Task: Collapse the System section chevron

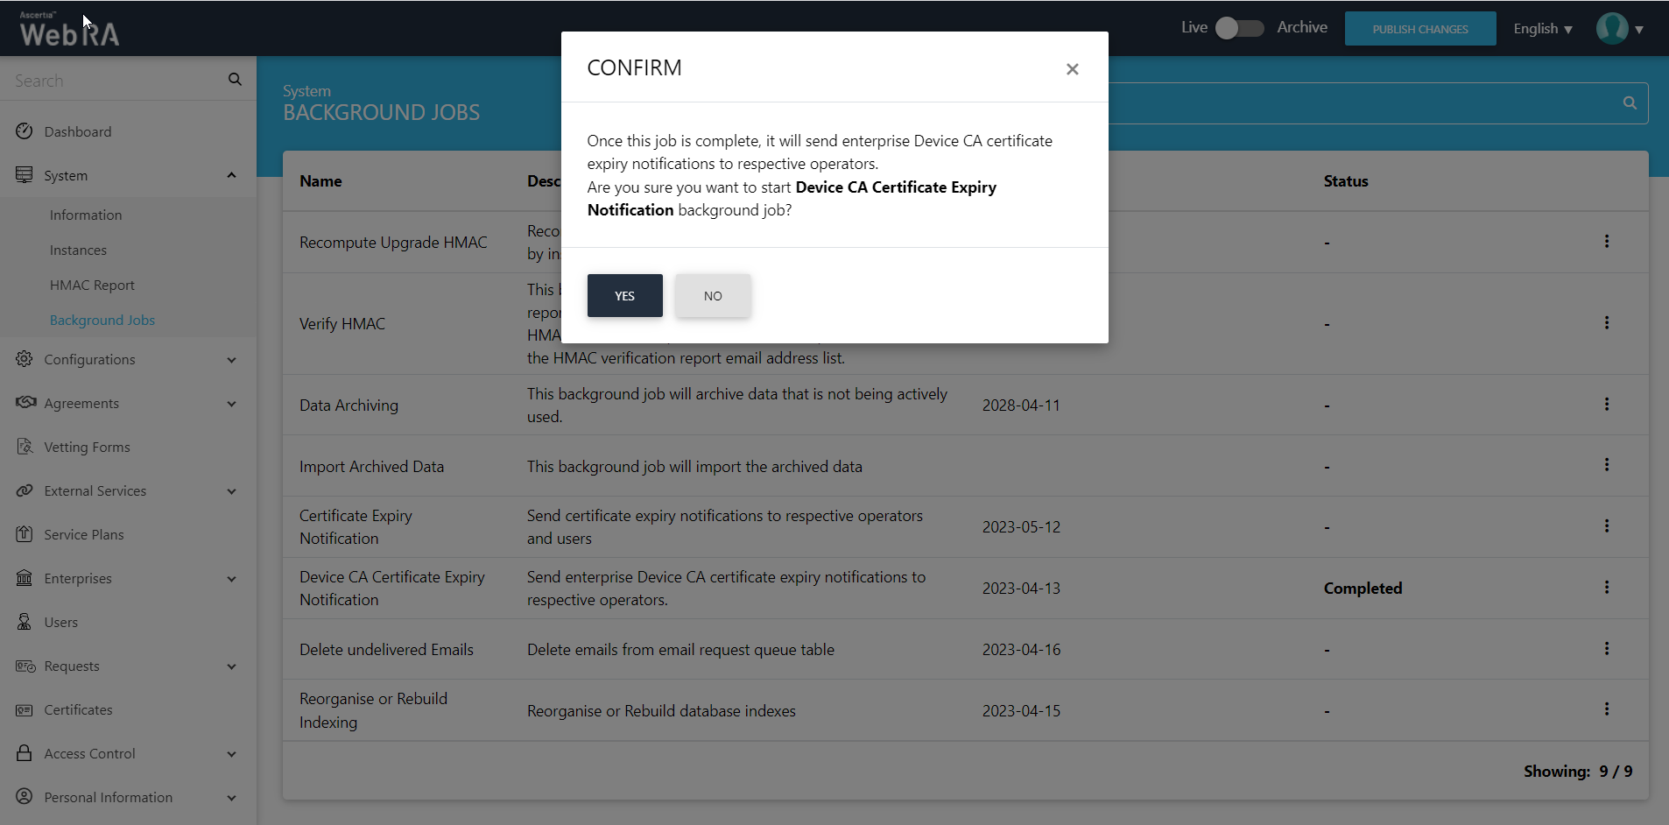Action: (x=231, y=175)
